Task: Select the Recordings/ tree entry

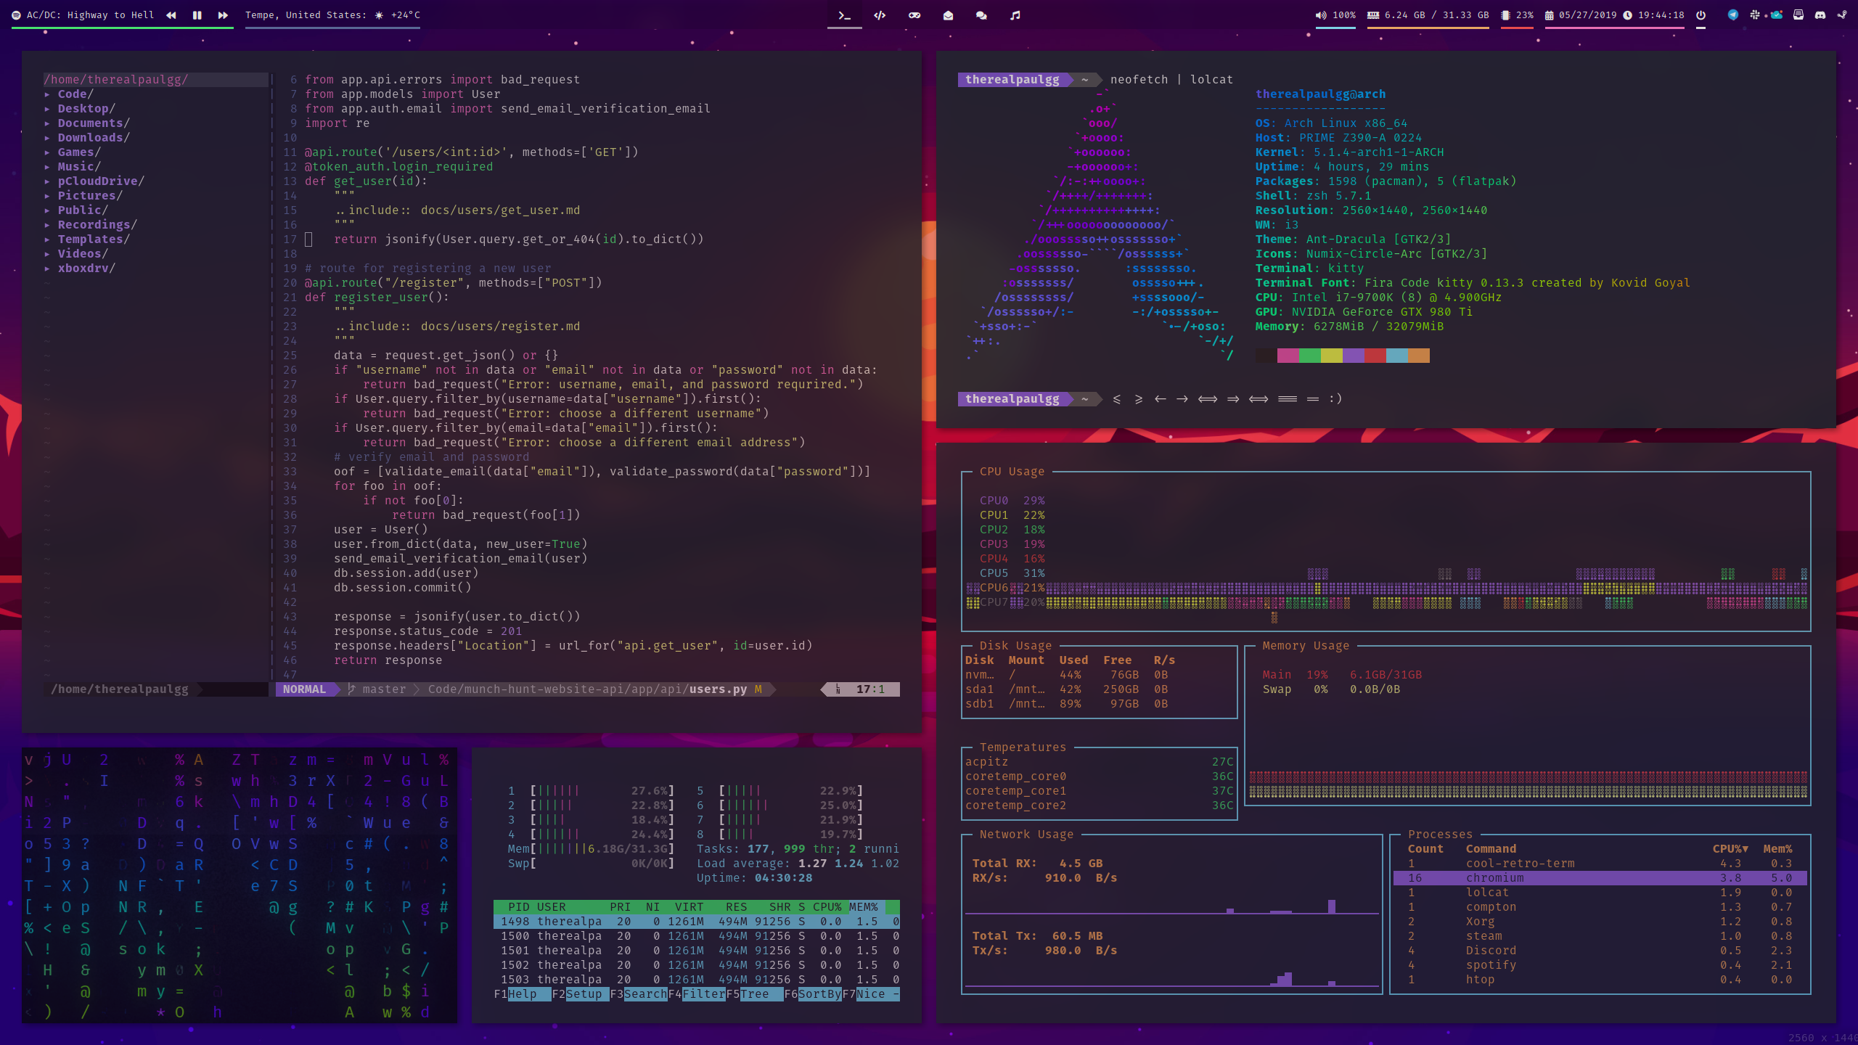Action: click(x=97, y=225)
